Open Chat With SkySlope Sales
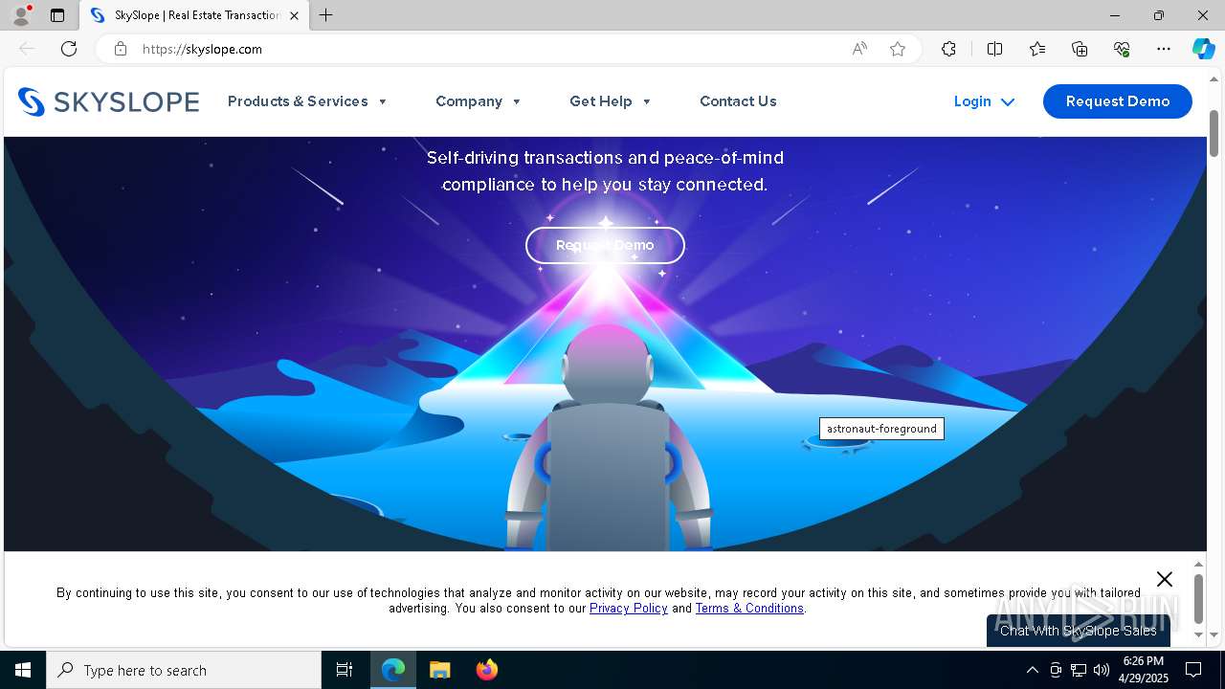Screen dimensions: 1225x689 coord(1079,631)
